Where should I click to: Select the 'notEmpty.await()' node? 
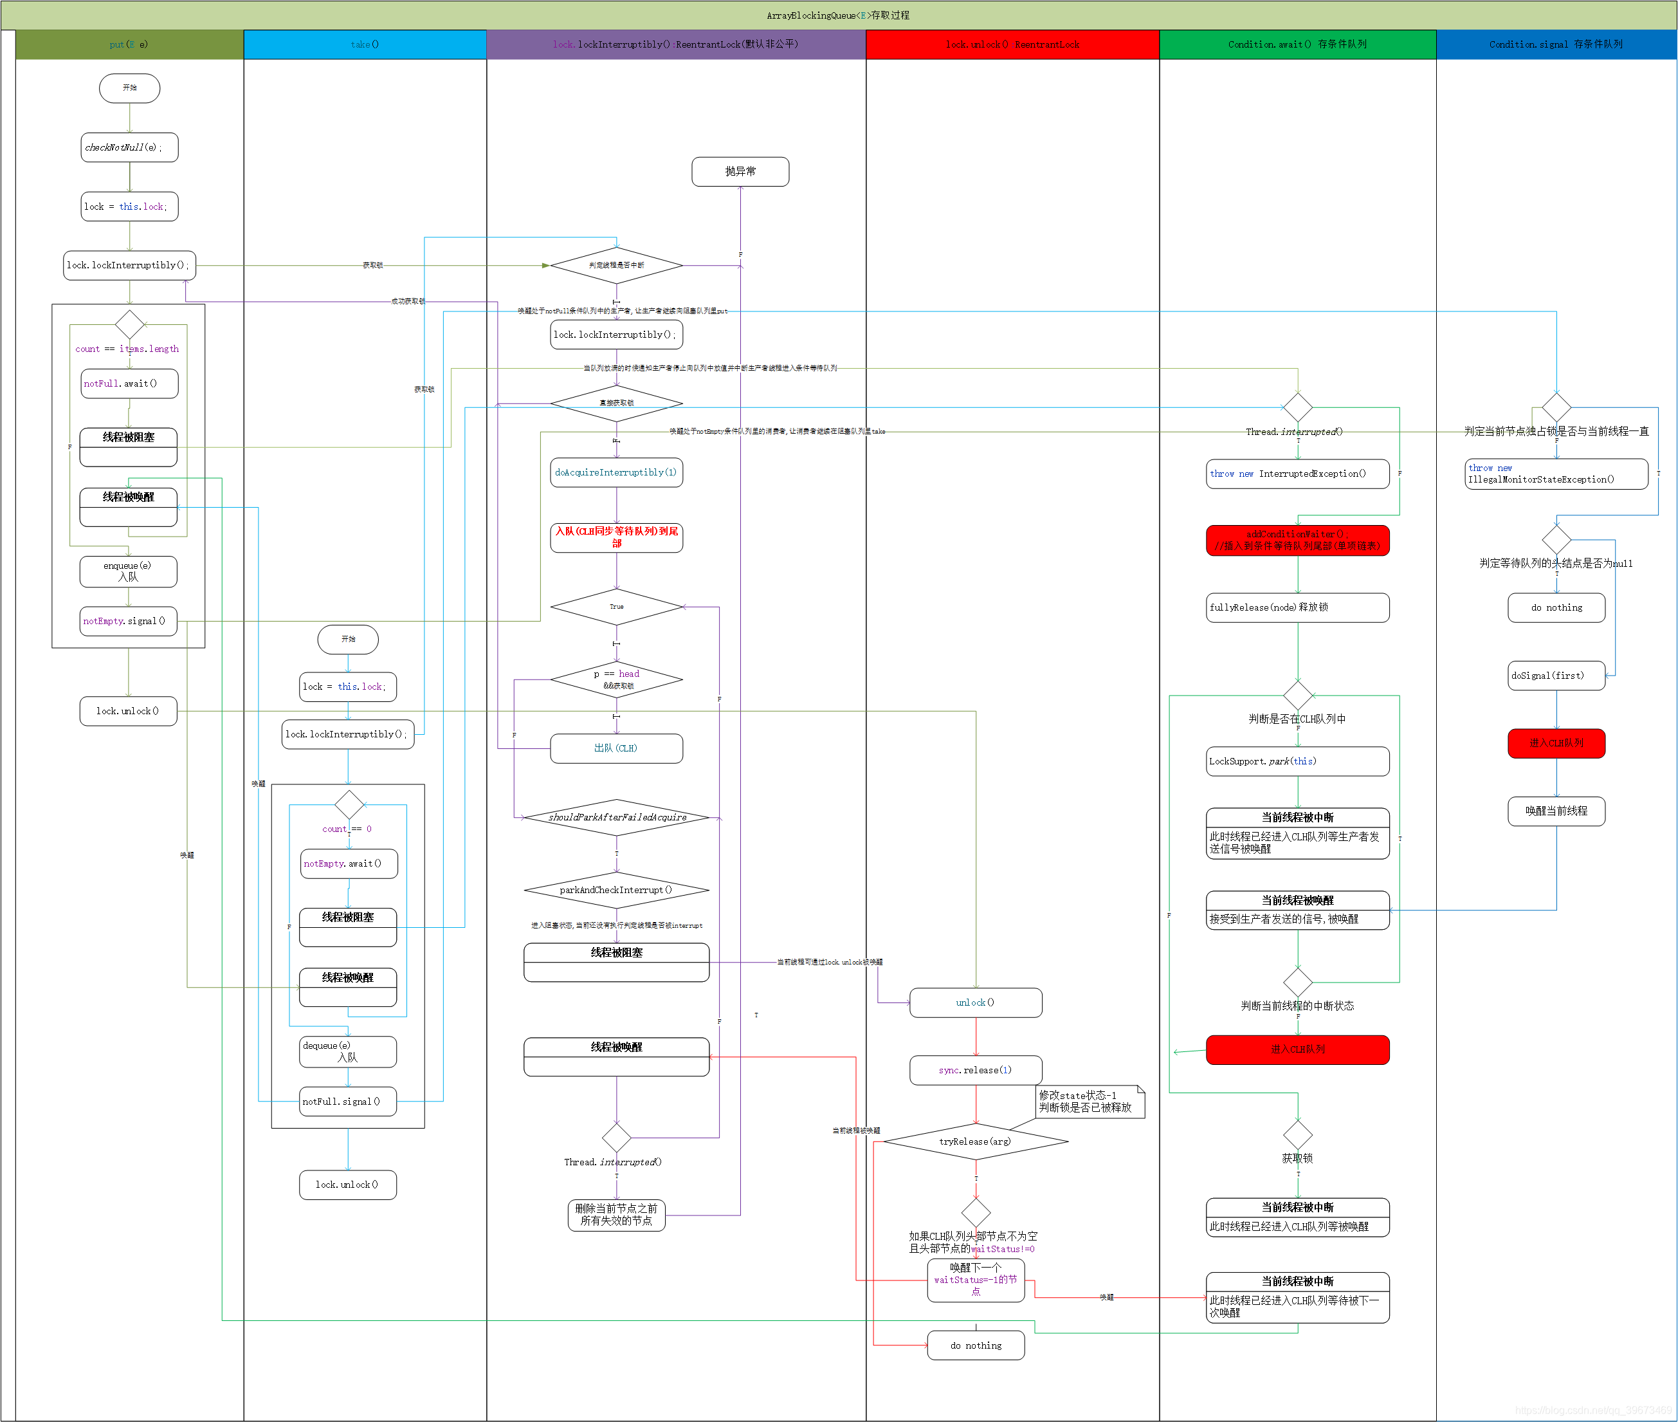348,863
